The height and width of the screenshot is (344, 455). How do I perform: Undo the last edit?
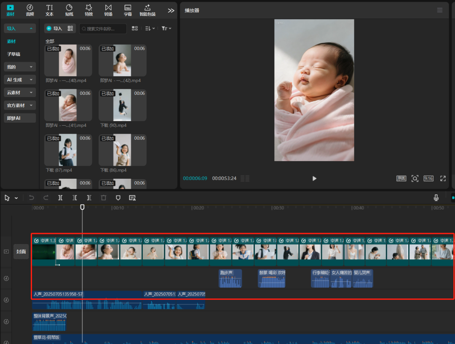tap(31, 198)
